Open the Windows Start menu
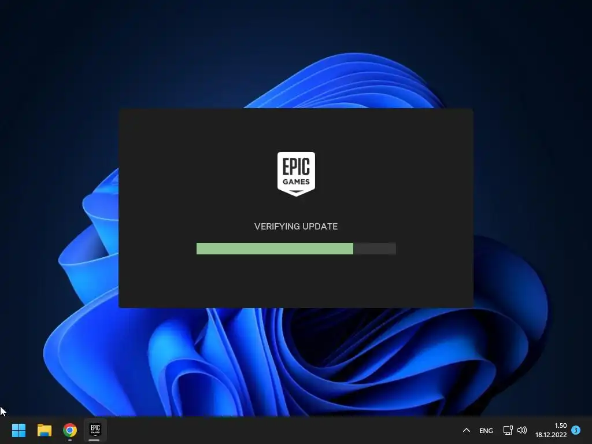592x444 pixels. [x=18, y=430]
